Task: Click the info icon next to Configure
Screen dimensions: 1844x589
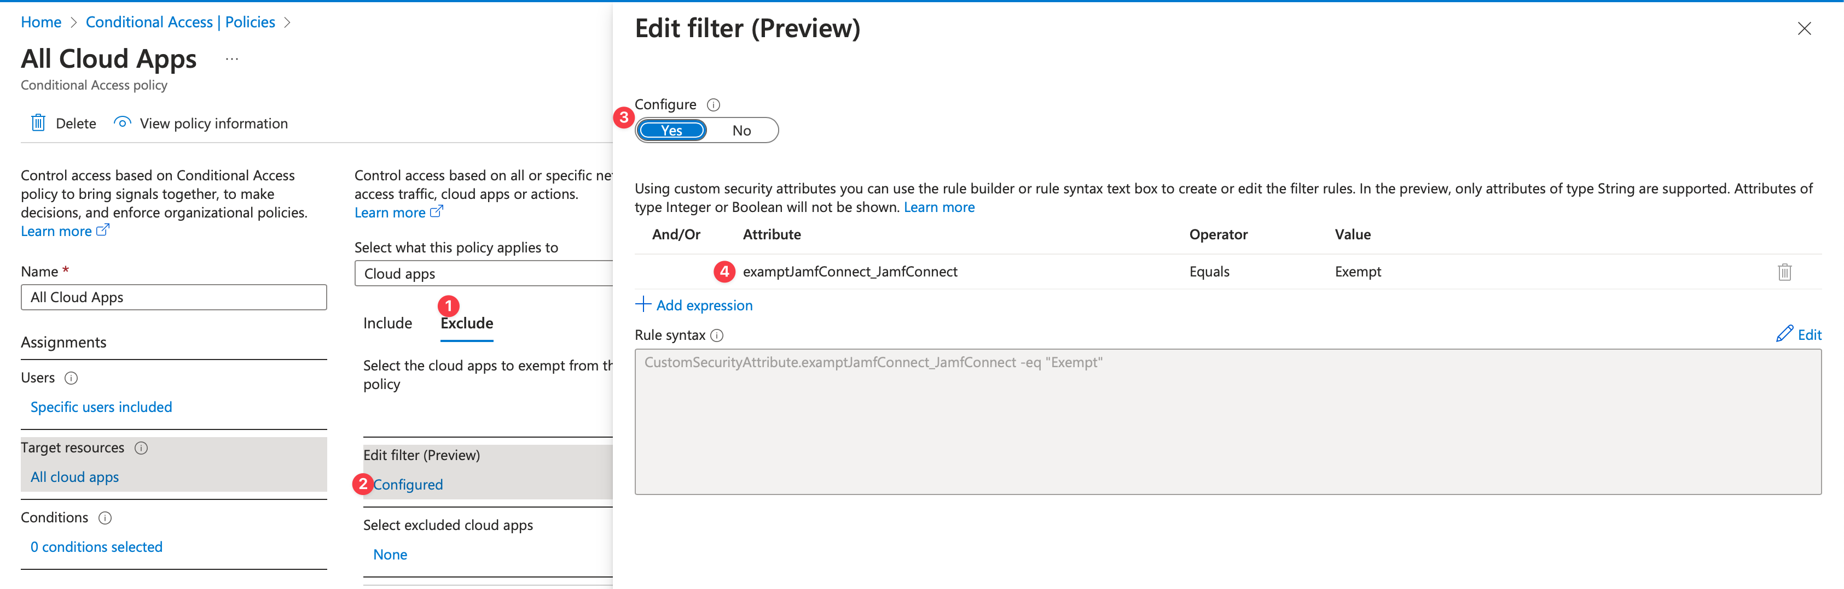Action: point(713,105)
